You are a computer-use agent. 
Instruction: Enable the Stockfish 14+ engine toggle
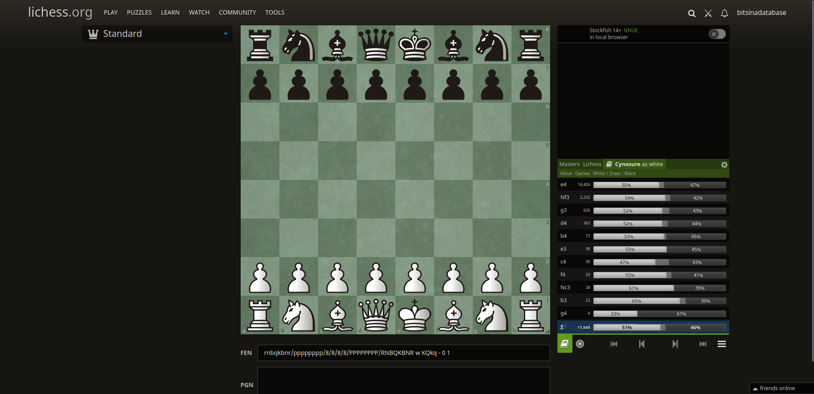coord(716,34)
